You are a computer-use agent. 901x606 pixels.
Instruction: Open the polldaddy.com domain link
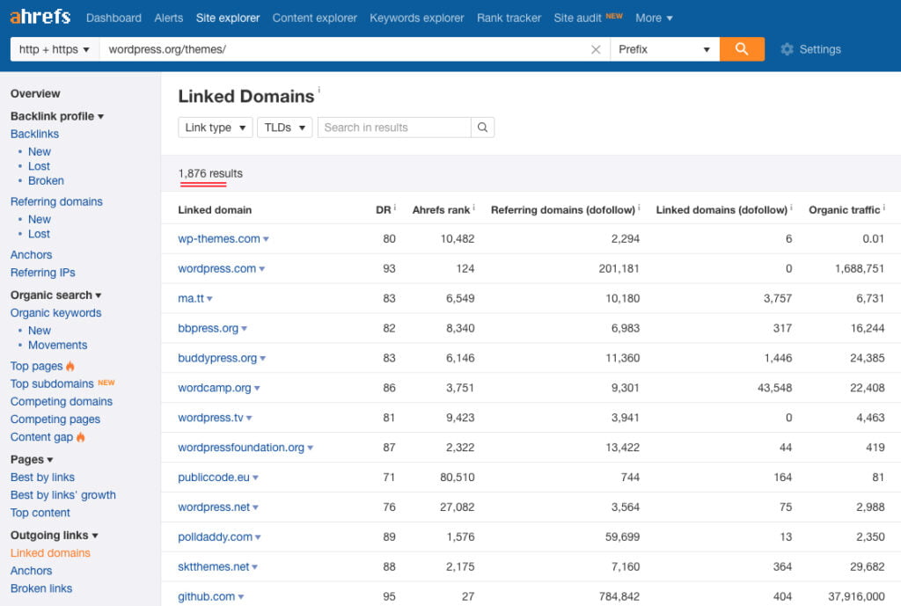click(216, 537)
